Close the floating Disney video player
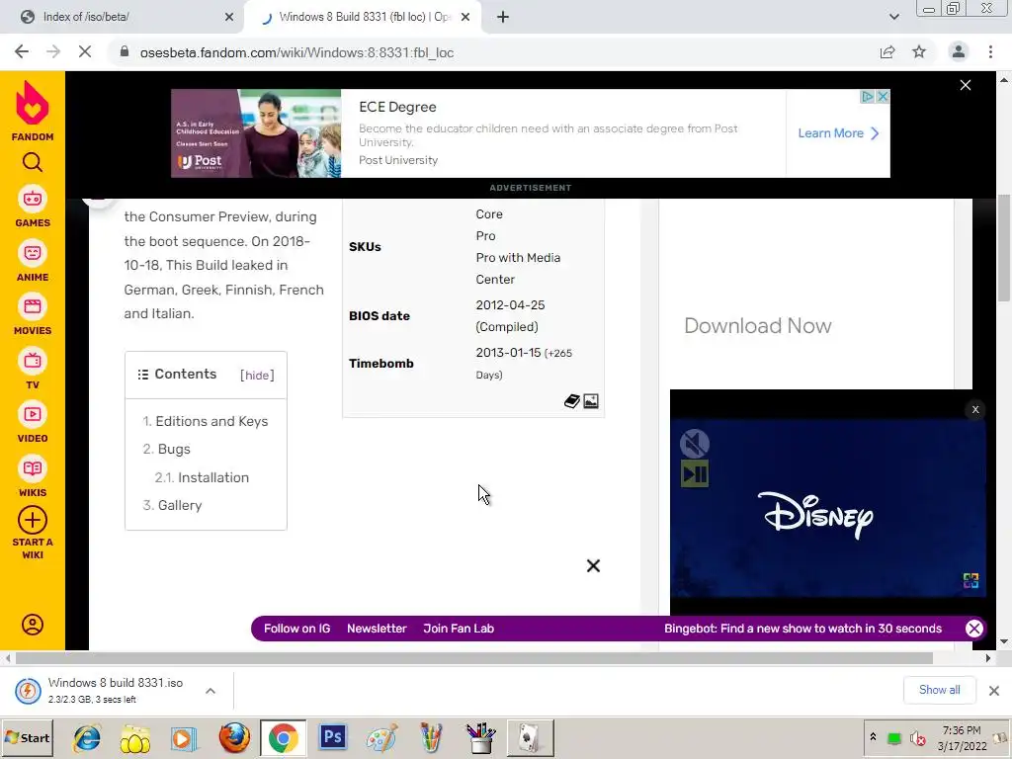The image size is (1012, 759). click(975, 409)
